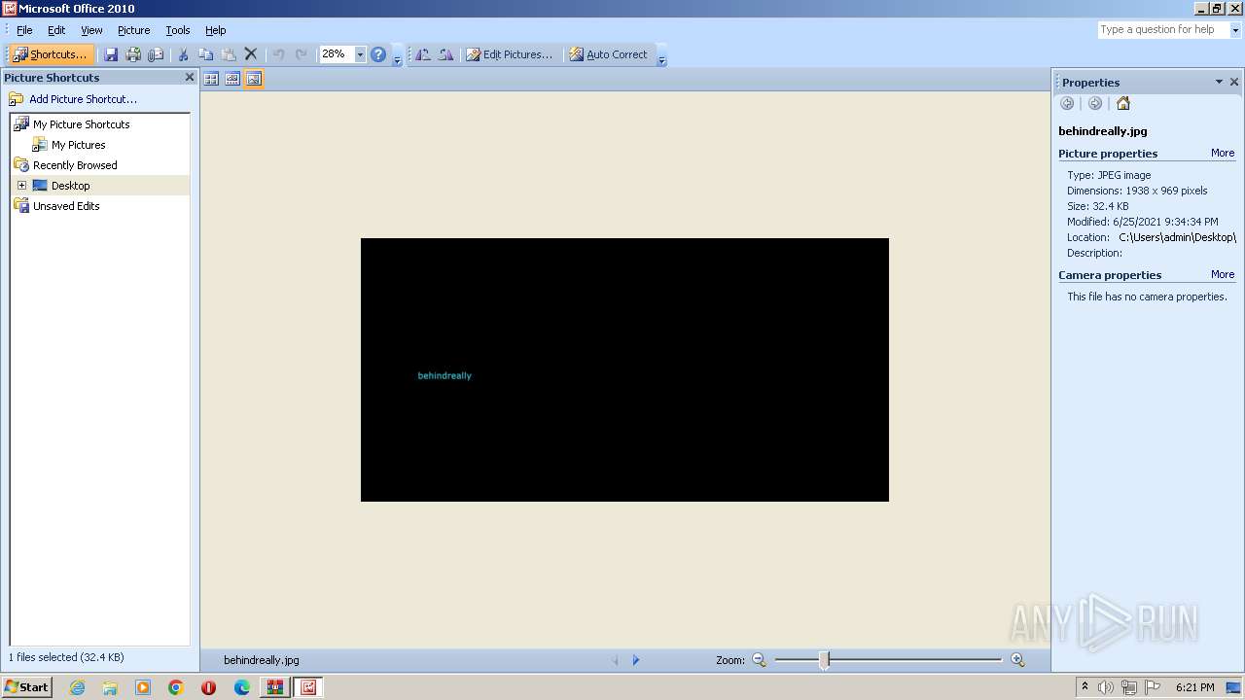Open the Help menu
This screenshot has width=1245, height=700.
tap(215, 30)
